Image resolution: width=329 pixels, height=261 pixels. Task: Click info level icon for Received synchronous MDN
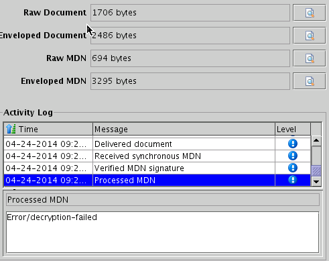(293, 156)
